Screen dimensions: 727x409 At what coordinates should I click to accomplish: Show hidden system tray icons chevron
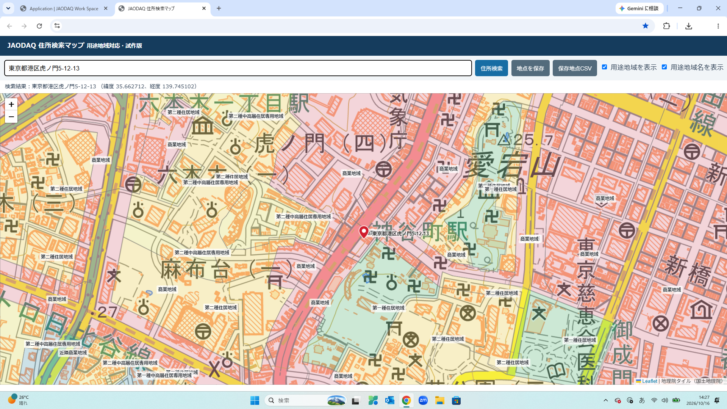[x=606, y=400]
